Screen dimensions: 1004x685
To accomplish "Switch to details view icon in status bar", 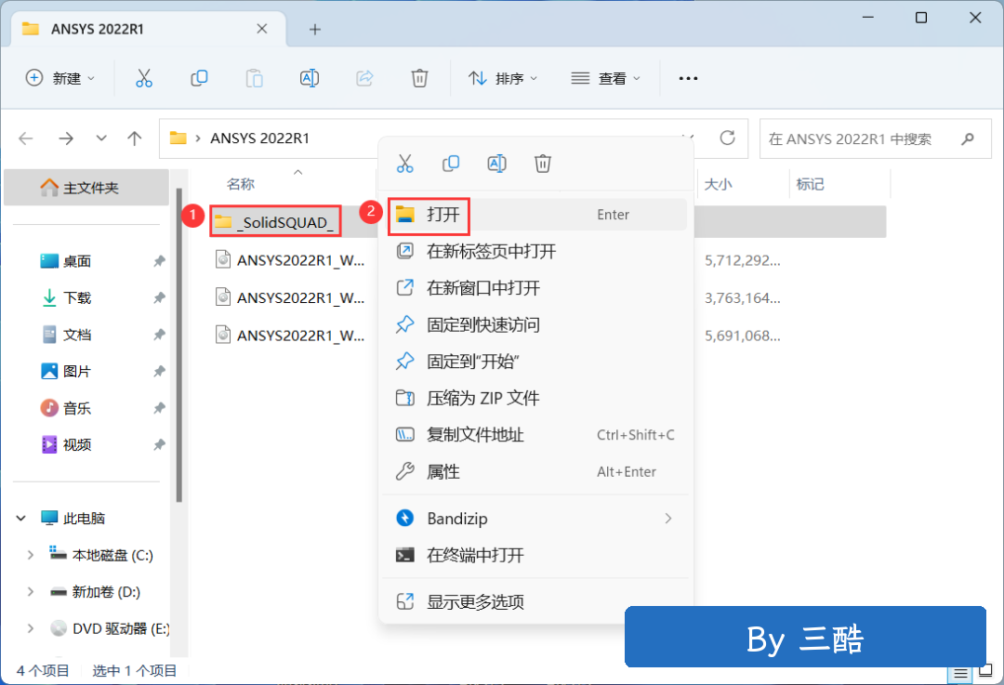I will (x=960, y=673).
